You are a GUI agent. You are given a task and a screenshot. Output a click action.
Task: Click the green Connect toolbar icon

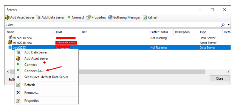(x=69, y=17)
